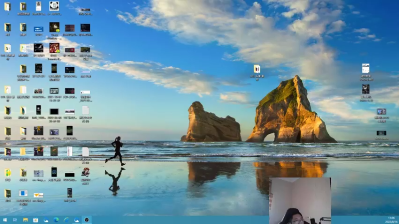
Task: Select the folder named 1 on the desktop
Action: click(7, 7)
